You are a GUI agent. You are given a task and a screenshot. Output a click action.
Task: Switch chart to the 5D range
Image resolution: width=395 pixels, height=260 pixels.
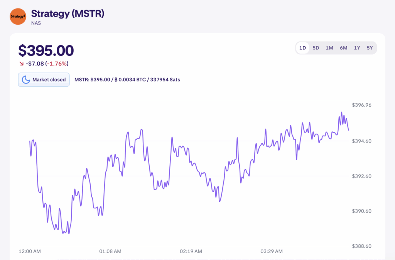click(x=316, y=48)
